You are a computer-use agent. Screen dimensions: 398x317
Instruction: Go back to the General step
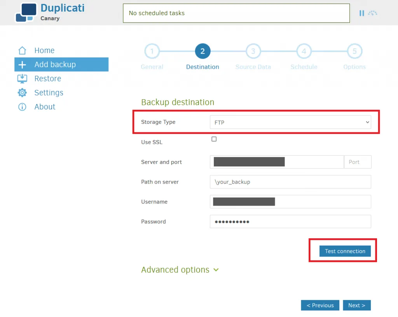pos(152,51)
